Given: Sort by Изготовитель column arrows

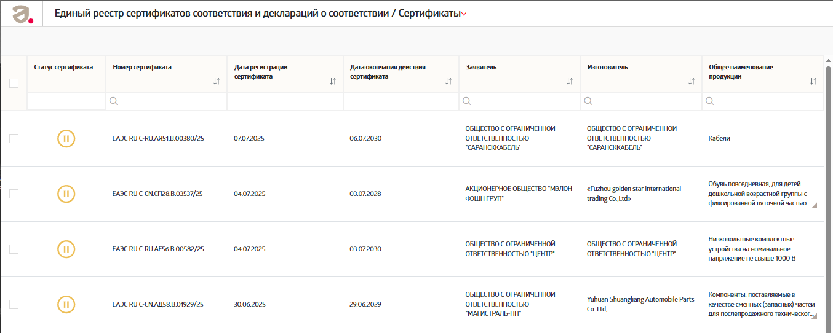Looking at the screenshot, I should point(692,81).
